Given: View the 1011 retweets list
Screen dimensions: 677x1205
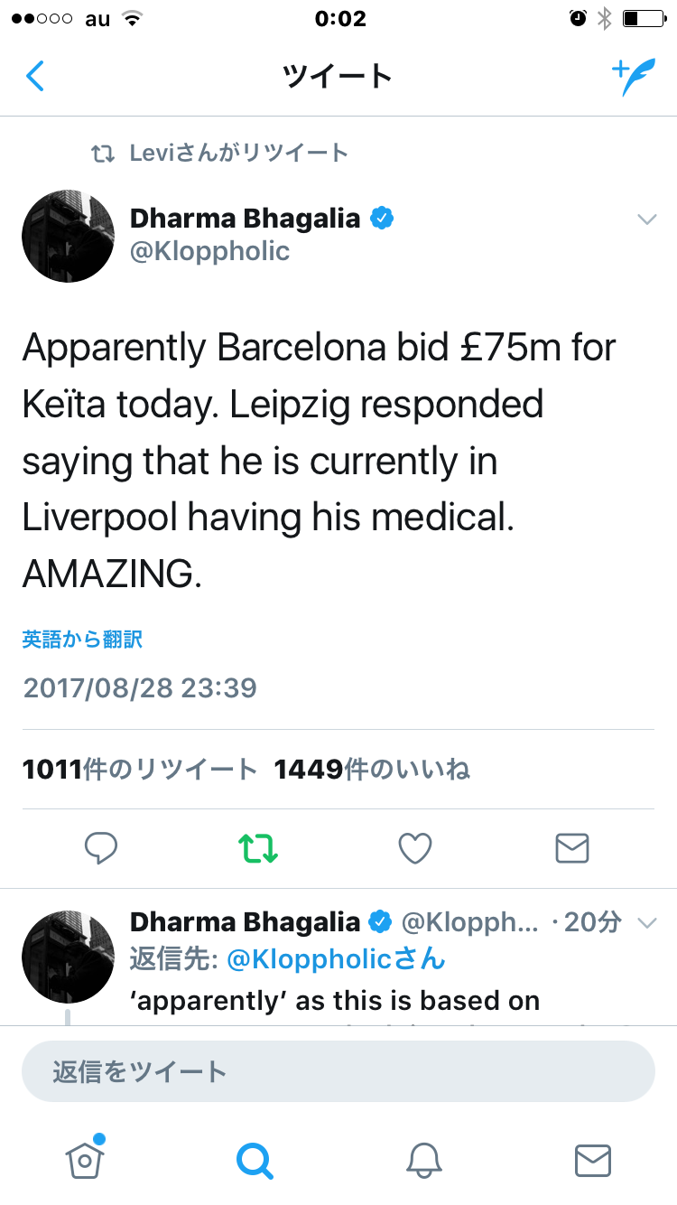Looking at the screenshot, I should pos(140,770).
